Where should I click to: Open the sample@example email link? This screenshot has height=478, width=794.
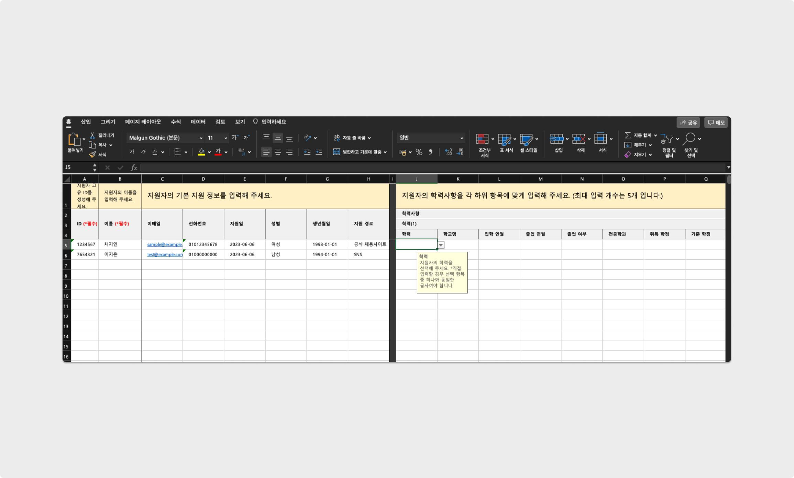[165, 244]
